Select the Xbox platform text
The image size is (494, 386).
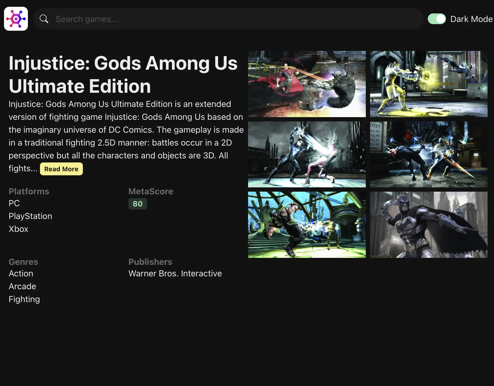point(19,229)
